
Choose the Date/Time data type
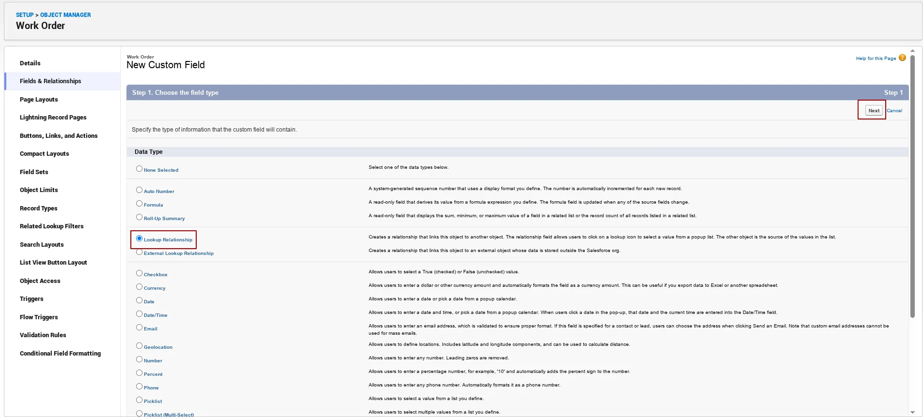[x=139, y=314]
